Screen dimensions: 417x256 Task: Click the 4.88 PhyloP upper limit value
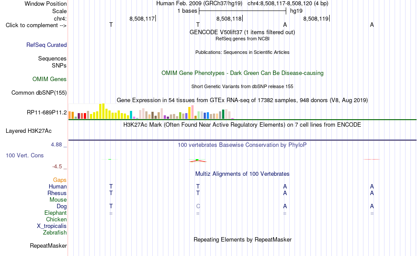[56, 145]
